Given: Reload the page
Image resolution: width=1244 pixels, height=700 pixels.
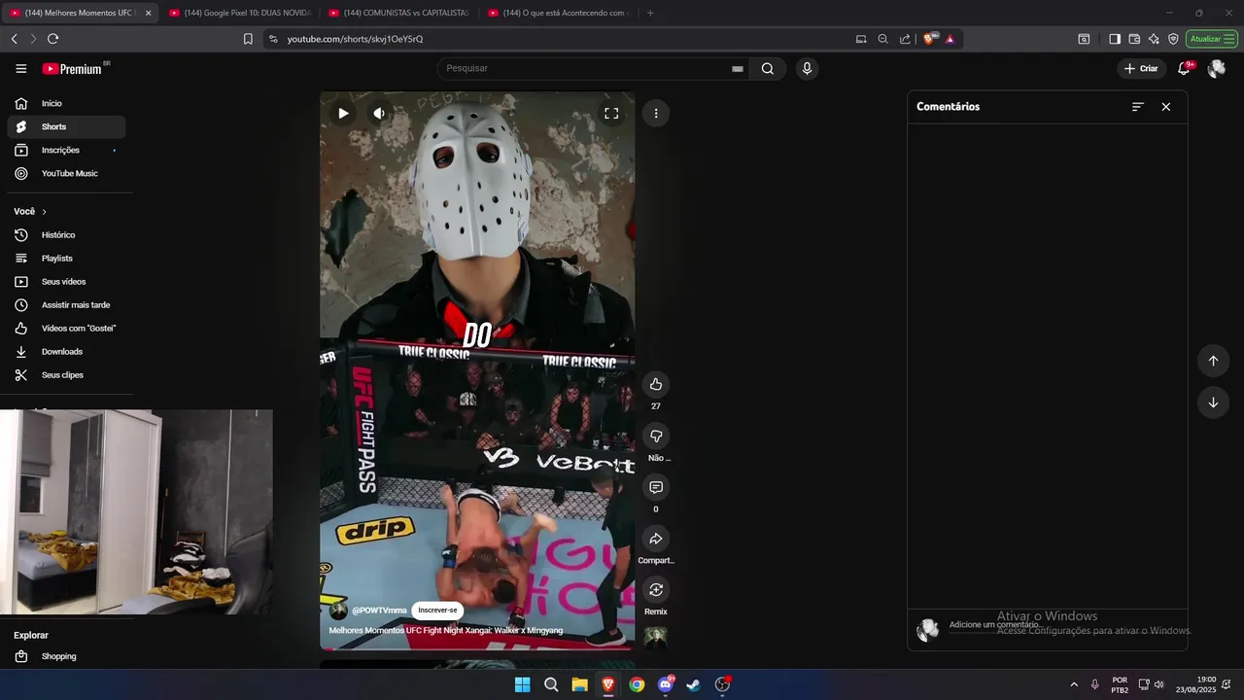Looking at the screenshot, I should click(x=52, y=39).
